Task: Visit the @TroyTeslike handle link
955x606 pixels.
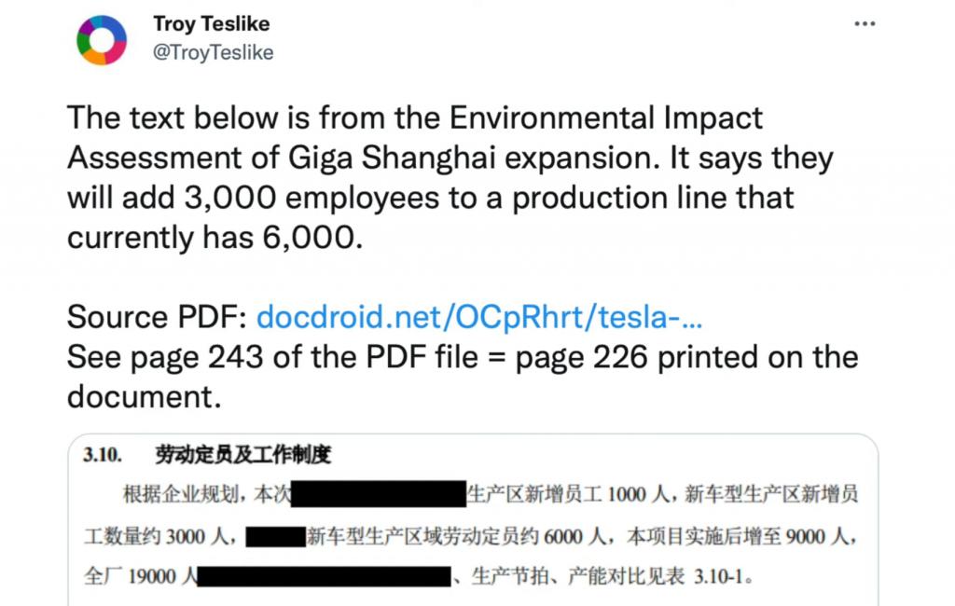Action: click(x=214, y=52)
